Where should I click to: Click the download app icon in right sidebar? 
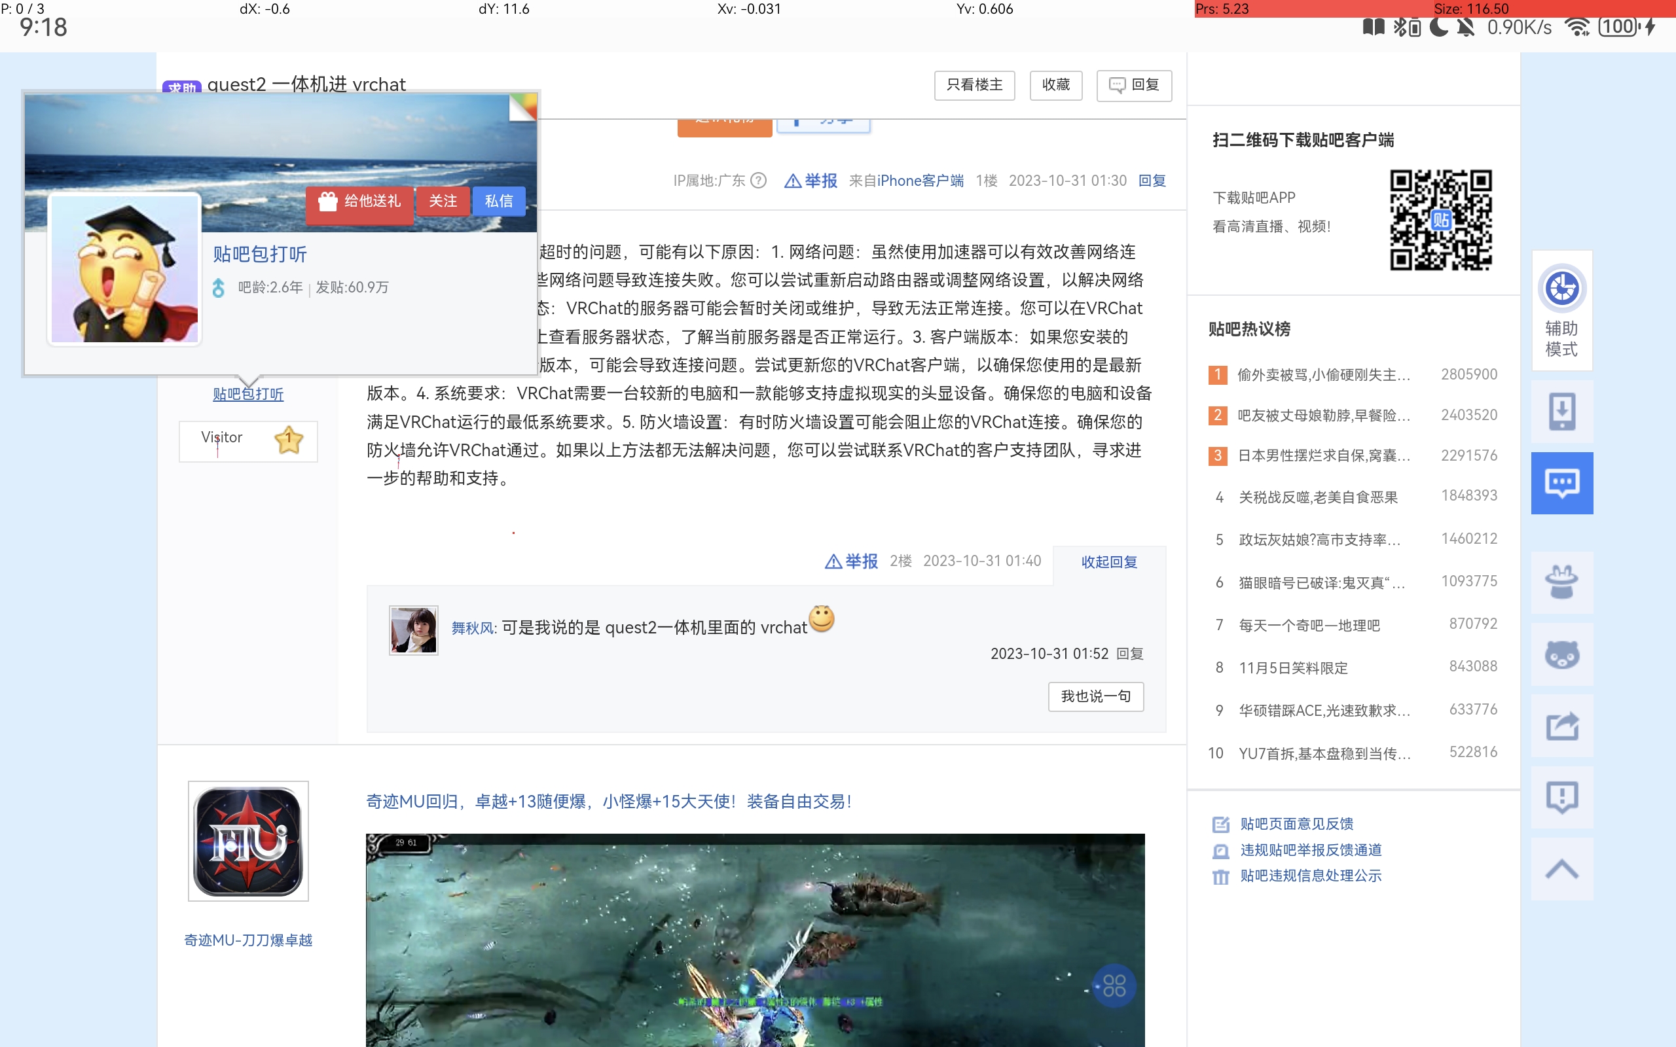pyautogui.click(x=1561, y=412)
